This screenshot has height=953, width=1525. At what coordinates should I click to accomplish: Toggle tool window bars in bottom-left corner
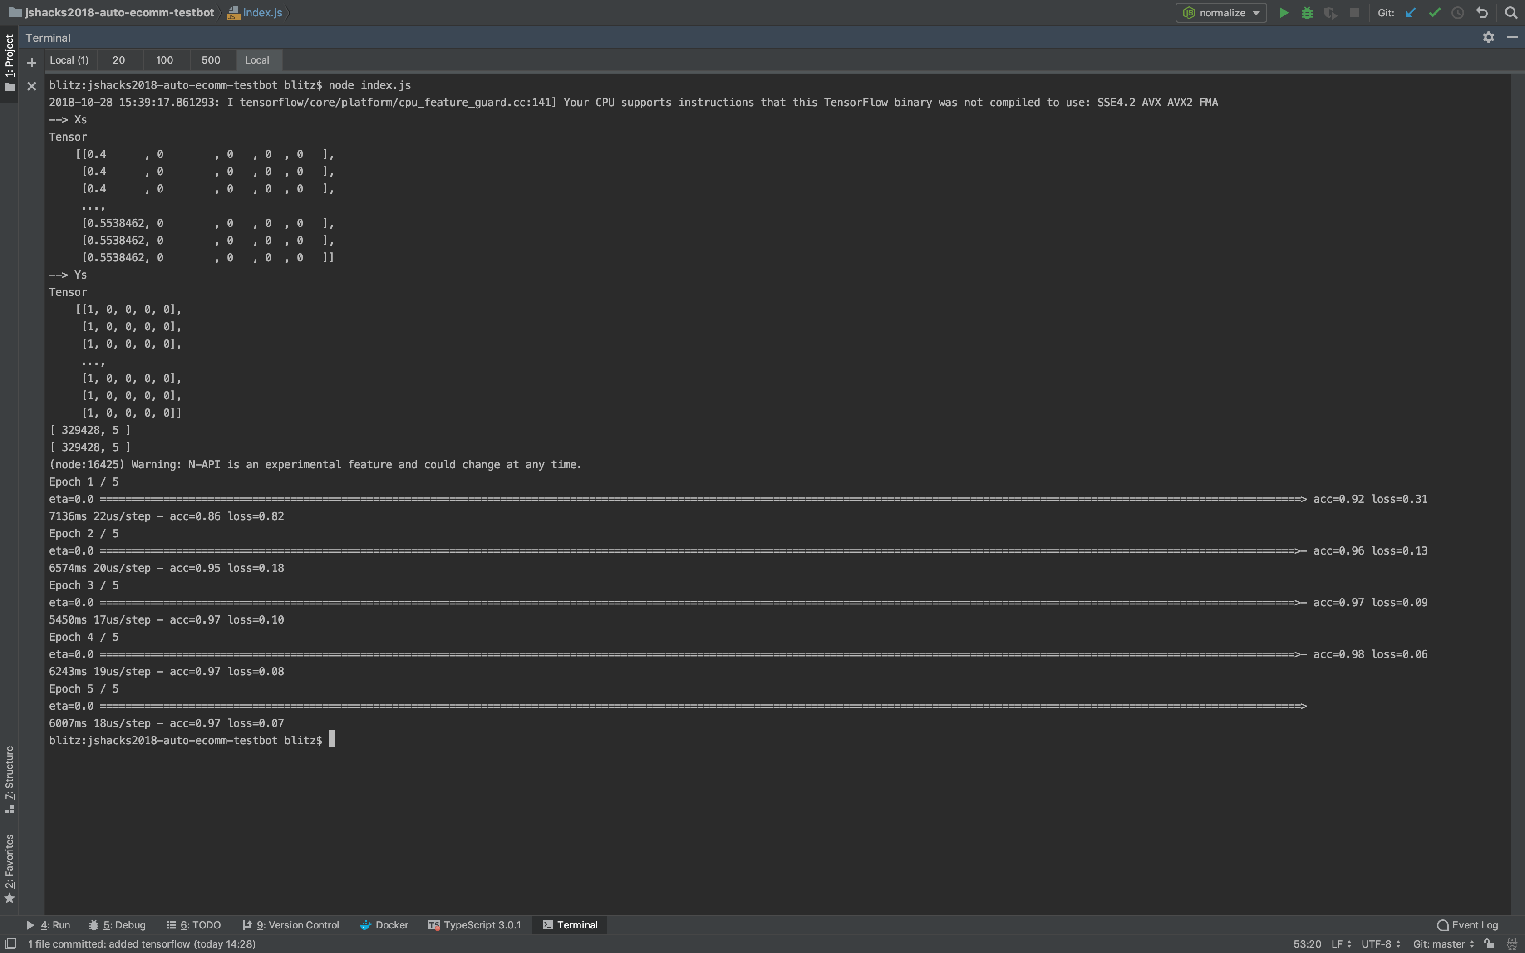pyautogui.click(x=10, y=943)
